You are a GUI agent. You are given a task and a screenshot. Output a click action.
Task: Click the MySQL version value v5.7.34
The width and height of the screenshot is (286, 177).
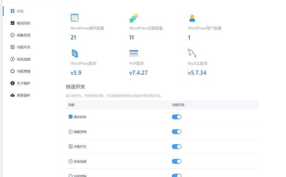point(197,73)
